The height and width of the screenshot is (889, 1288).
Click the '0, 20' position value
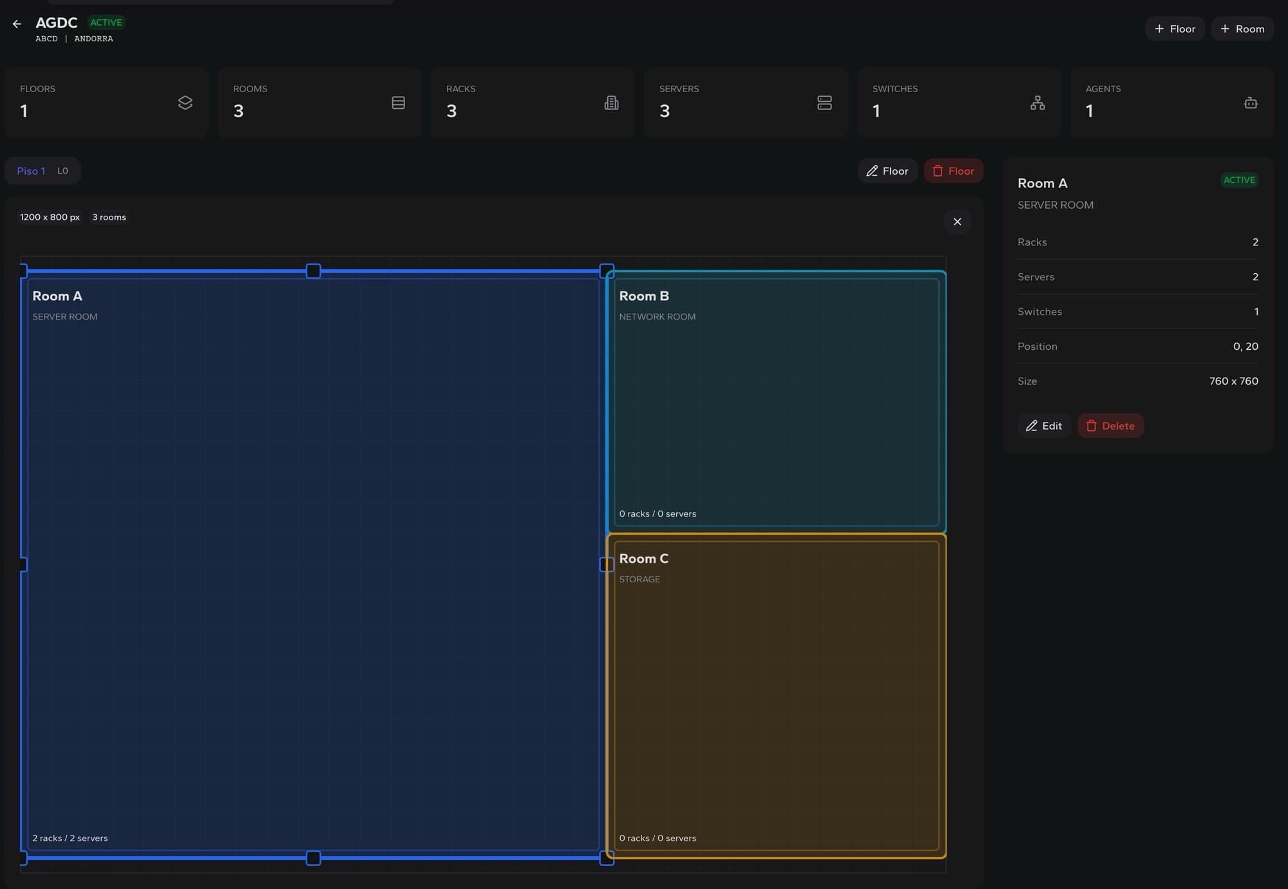click(1245, 347)
